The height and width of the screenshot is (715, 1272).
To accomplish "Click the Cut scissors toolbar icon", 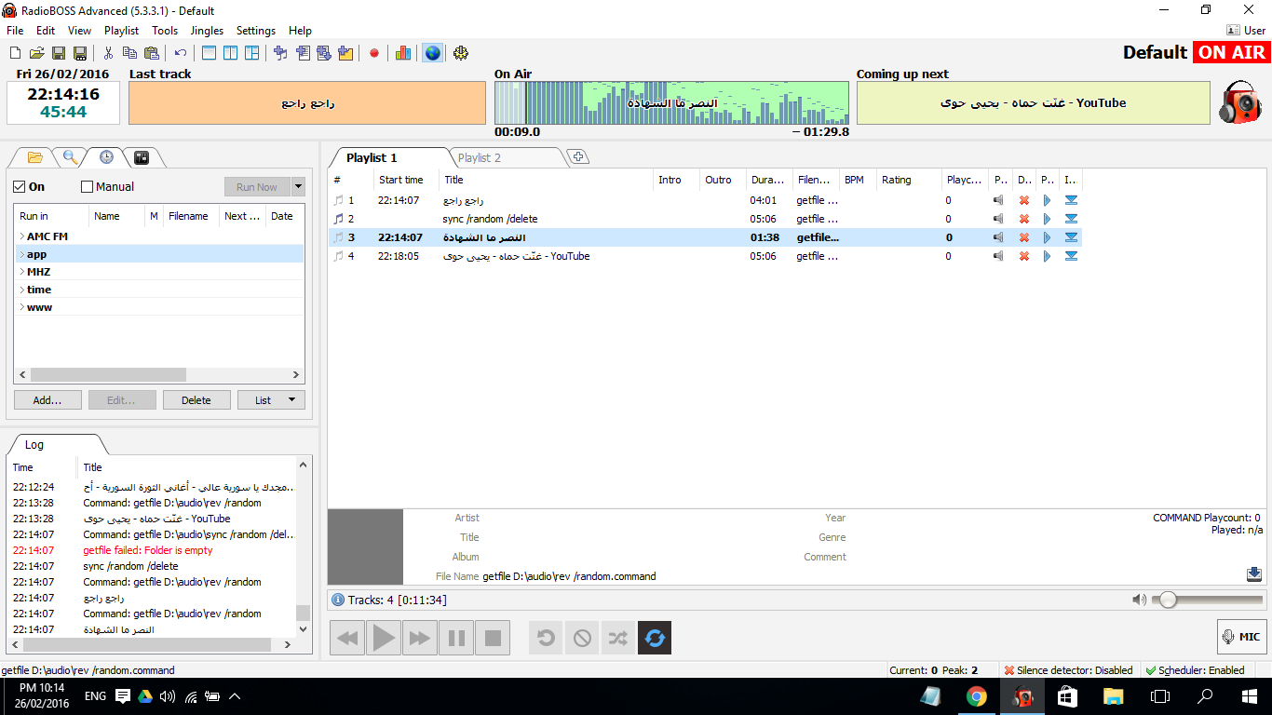I will (x=108, y=53).
